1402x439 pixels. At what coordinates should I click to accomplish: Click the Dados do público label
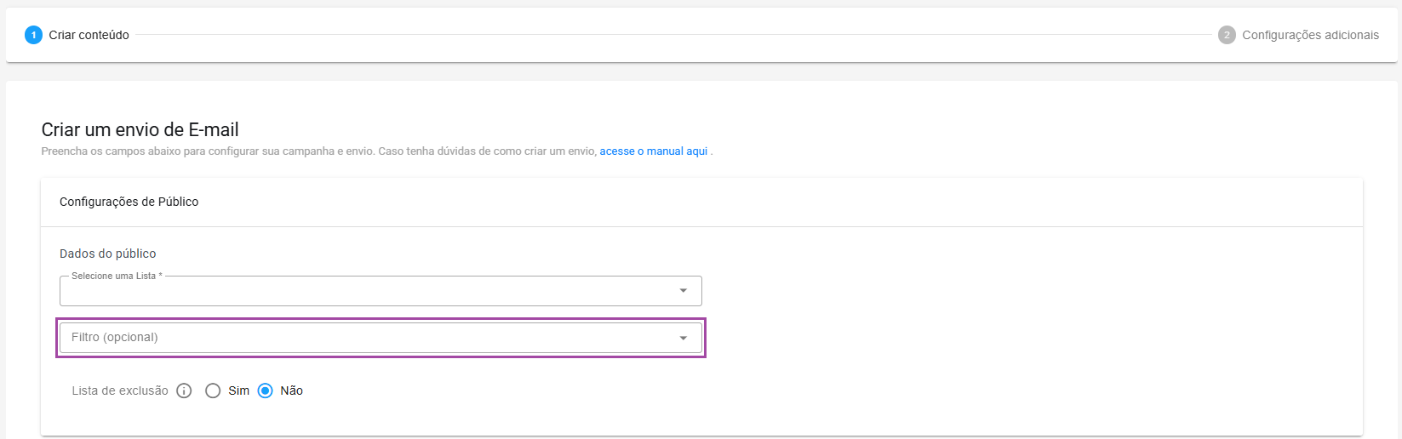coord(108,254)
